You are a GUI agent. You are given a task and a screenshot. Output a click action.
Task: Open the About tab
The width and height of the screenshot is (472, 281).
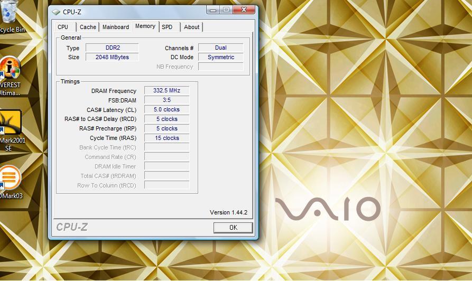191,27
